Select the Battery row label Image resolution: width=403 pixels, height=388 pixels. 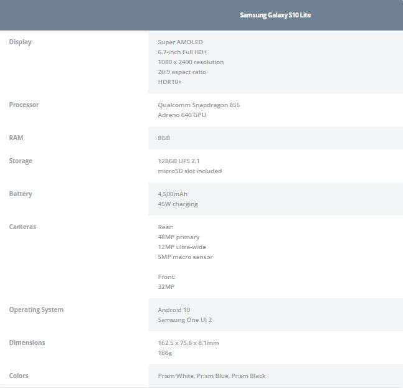point(21,194)
